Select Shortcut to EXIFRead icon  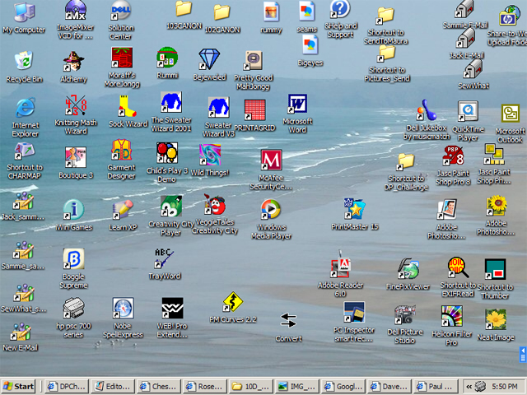pos(458,267)
